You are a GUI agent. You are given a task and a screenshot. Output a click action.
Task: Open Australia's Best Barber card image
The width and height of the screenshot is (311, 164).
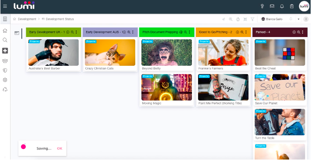(53, 52)
